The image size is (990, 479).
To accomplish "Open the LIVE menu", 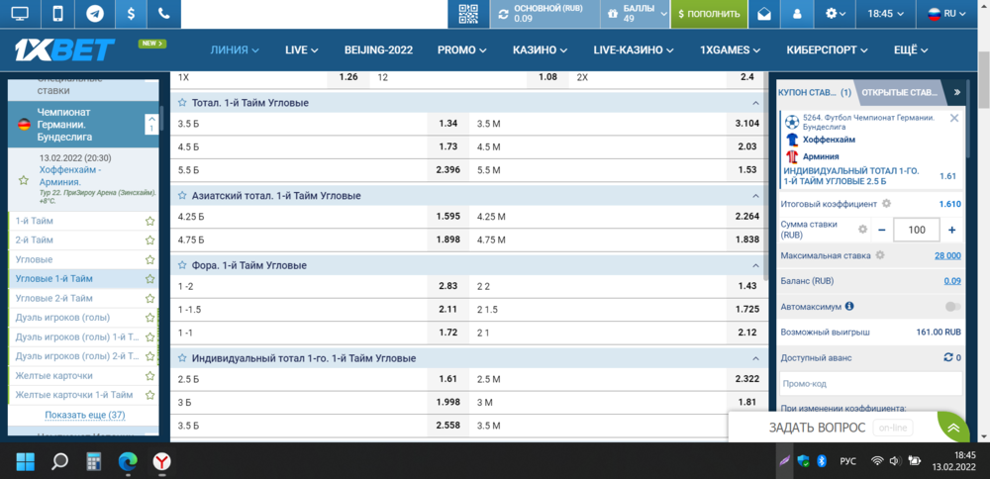I will (301, 49).
